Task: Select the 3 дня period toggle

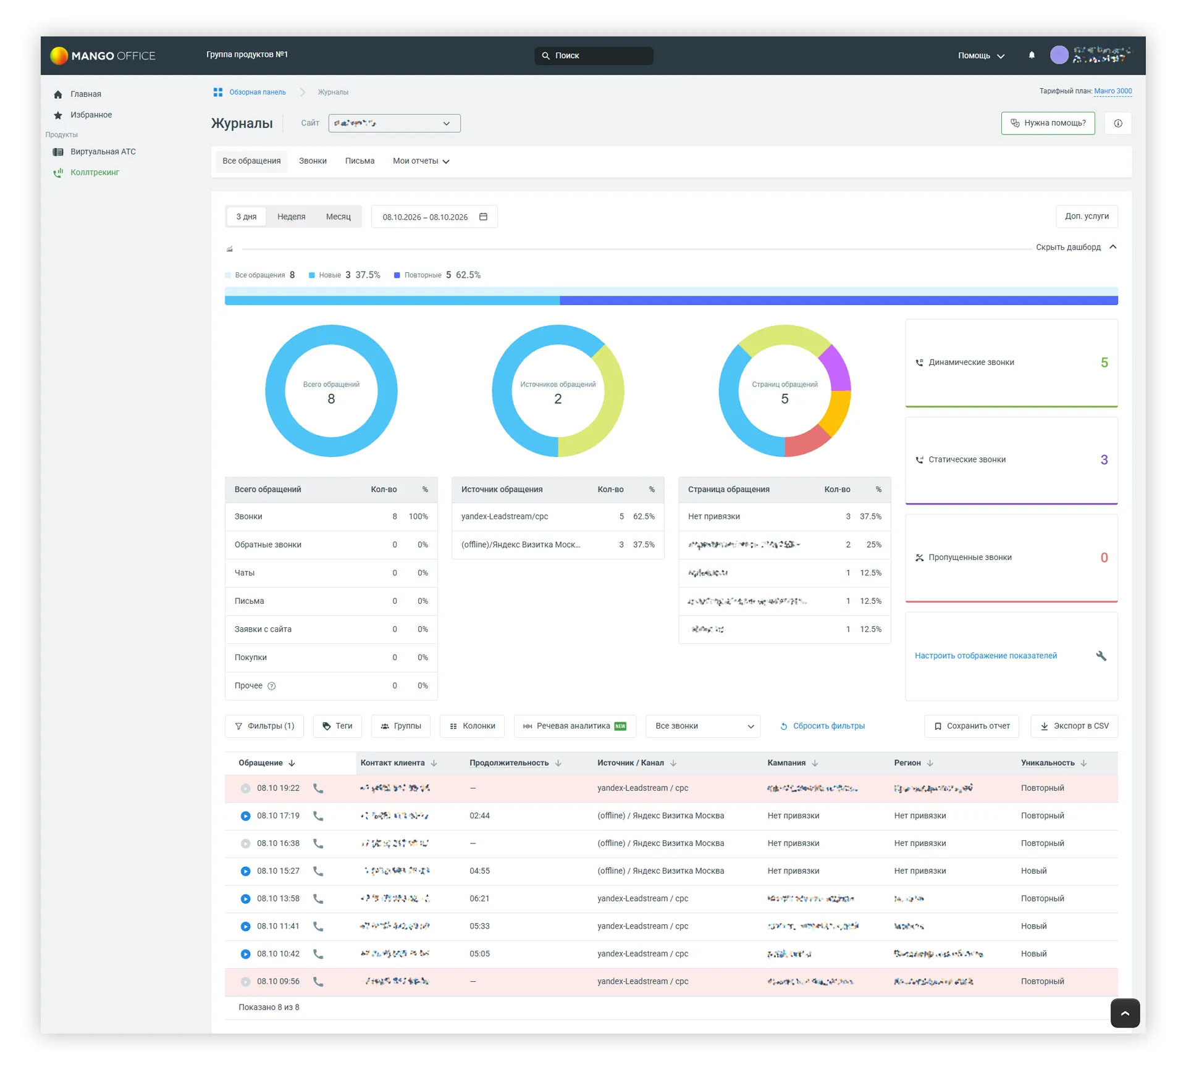Action: (246, 217)
